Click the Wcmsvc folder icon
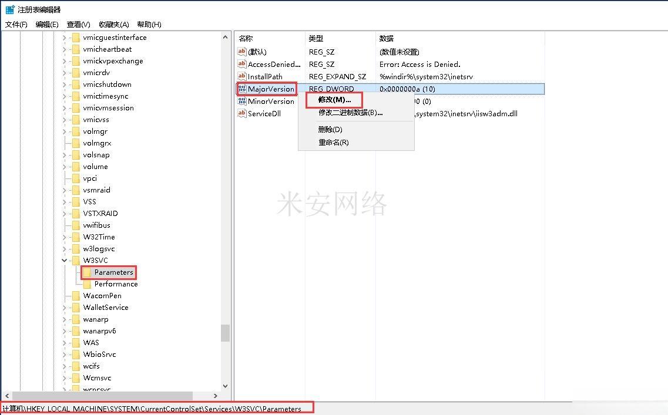Image resolution: width=668 pixels, height=415 pixels. click(x=76, y=378)
